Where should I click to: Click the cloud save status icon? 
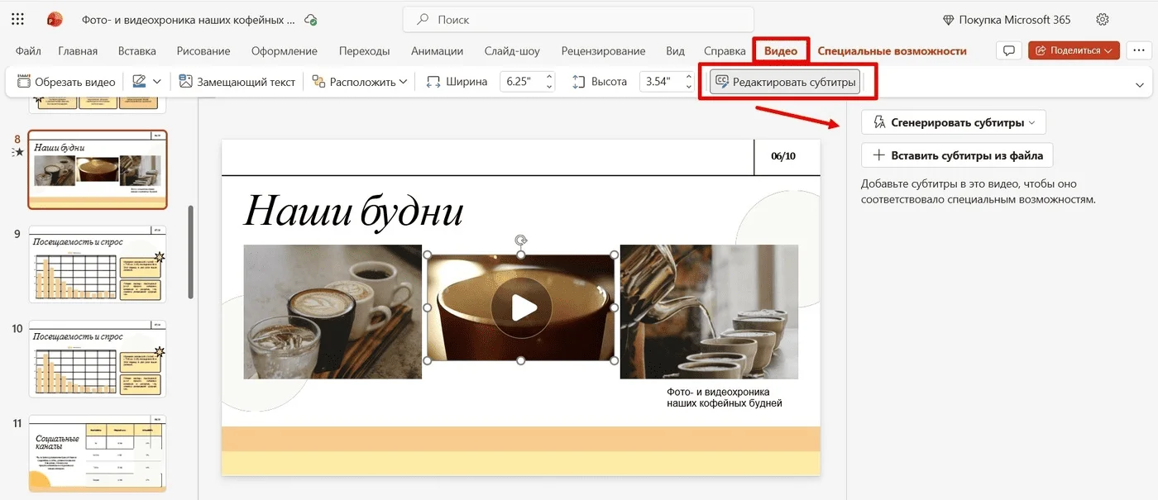(311, 20)
